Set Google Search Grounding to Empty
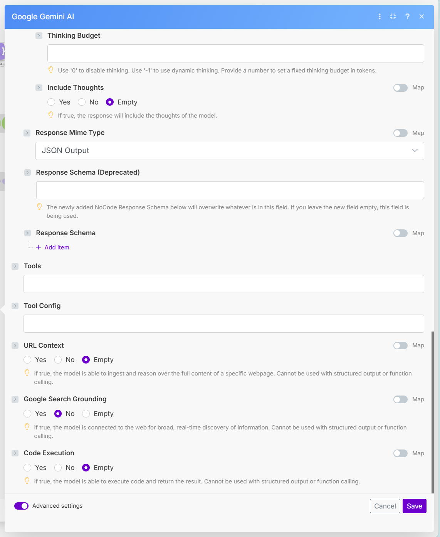Viewport: 440px width, 537px height. tap(86, 414)
